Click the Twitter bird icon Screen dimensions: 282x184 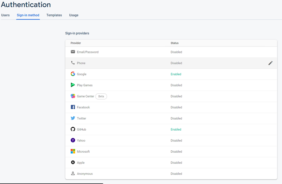pyautogui.click(x=73, y=118)
